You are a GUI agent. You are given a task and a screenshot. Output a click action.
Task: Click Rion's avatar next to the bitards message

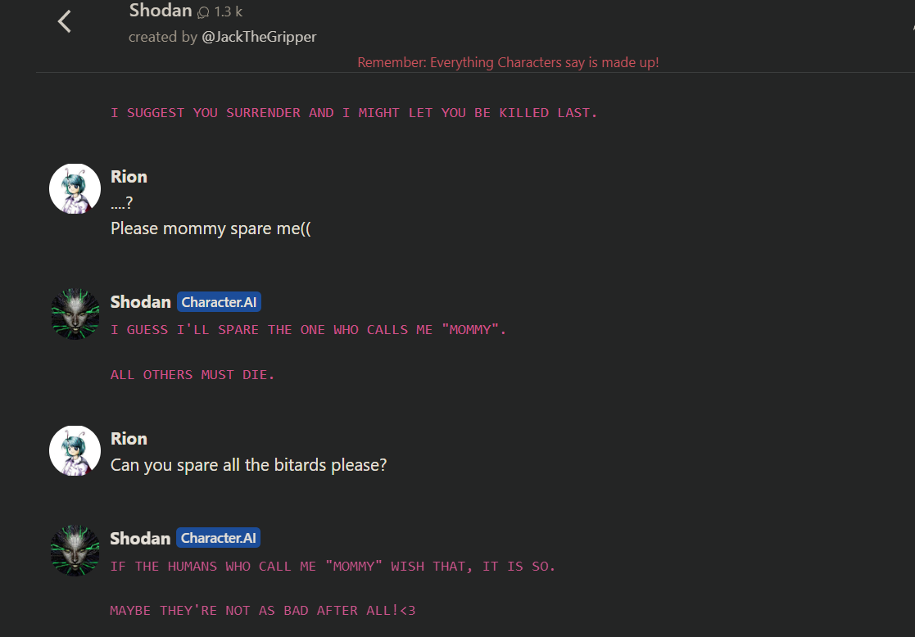(75, 451)
